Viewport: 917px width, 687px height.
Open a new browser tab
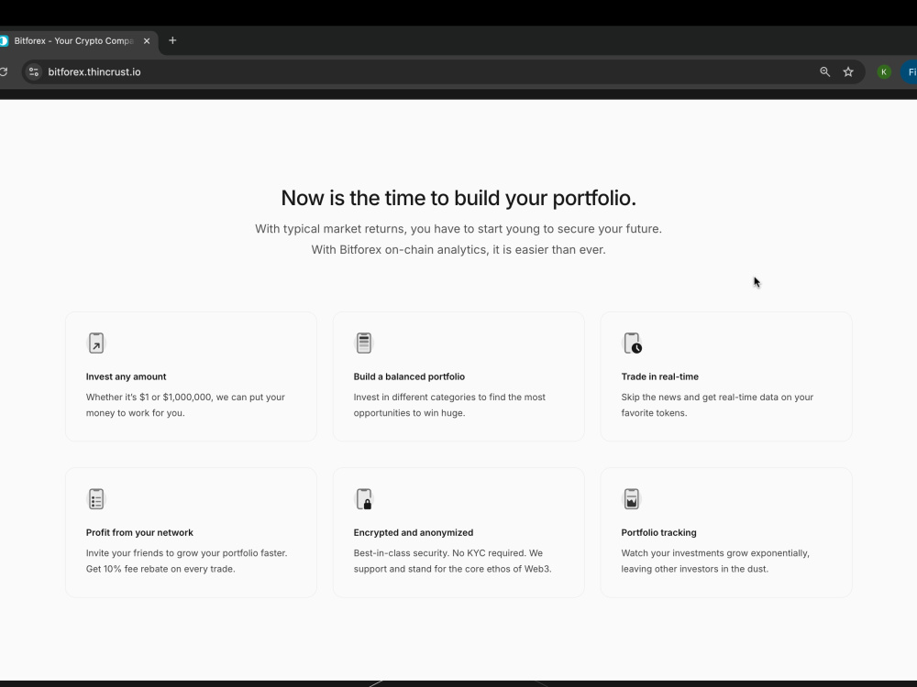click(x=172, y=40)
